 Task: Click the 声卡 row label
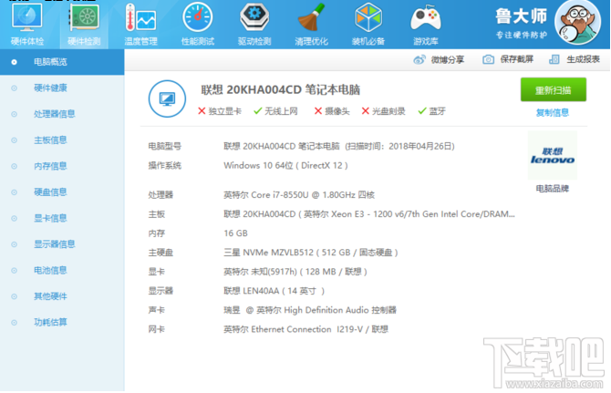point(156,310)
